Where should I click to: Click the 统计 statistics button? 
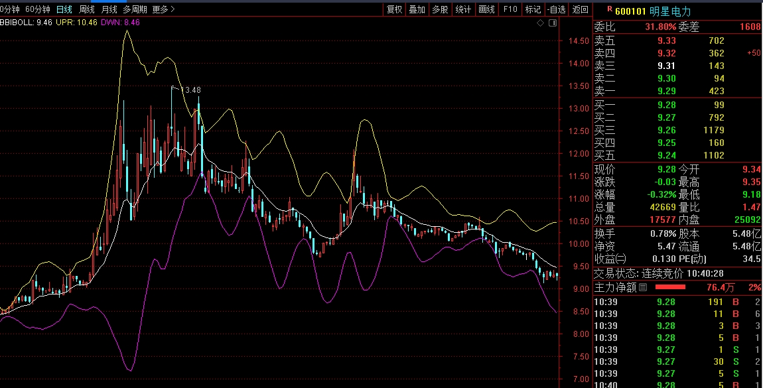(463, 9)
